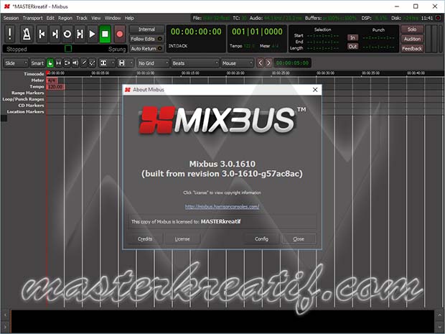The width and height of the screenshot is (445, 334).
Task: Toggle the Smart mode button
Action: pos(37,63)
